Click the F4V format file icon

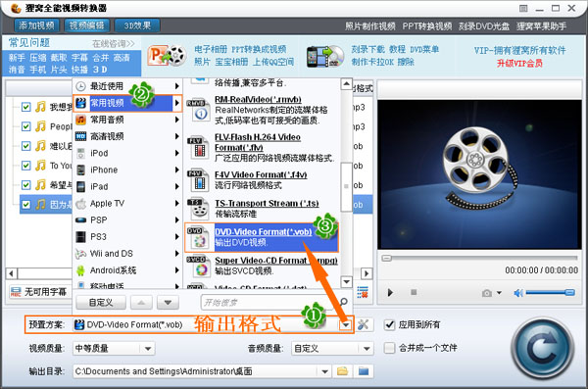pos(198,181)
